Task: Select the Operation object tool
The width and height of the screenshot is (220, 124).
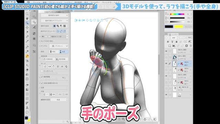Action: (x=27, y=23)
